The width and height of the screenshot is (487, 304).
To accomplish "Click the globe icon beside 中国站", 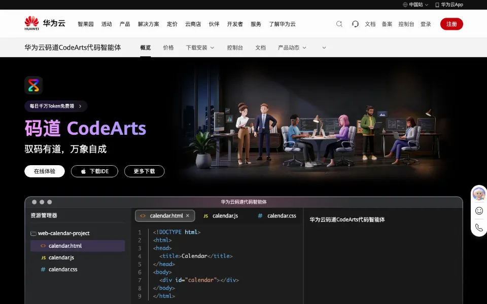I will point(405,5).
